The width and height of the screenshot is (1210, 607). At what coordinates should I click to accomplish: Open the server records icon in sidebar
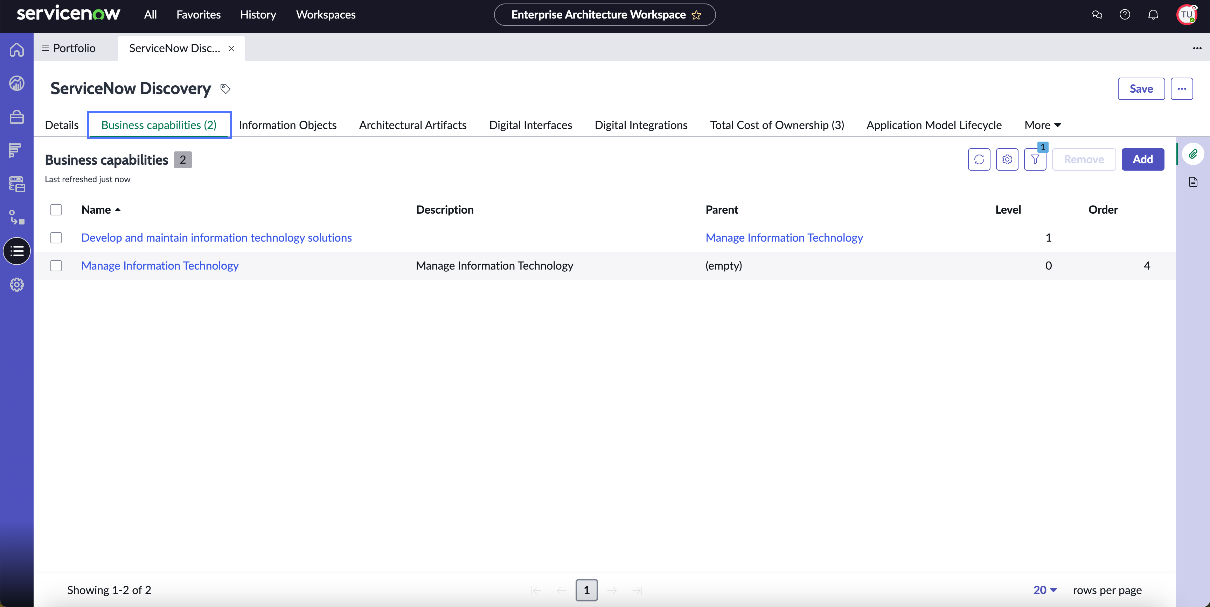click(17, 184)
